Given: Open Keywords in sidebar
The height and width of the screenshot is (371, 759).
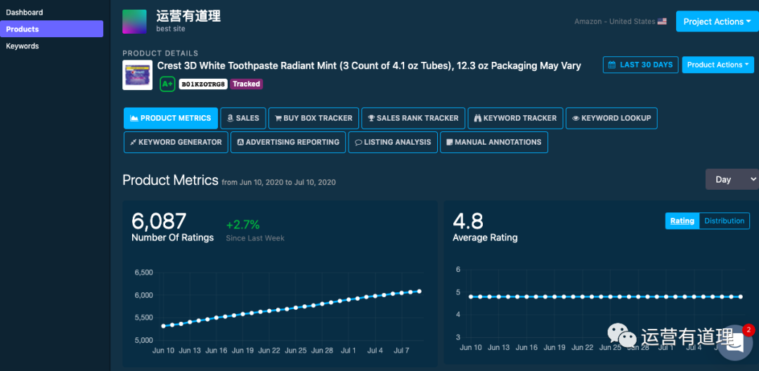Looking at the screenshot, I should coord(22,46).
